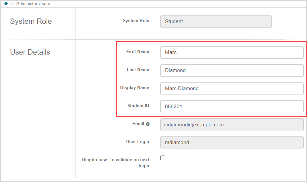Click the First Name label
The width and height of the screenshot is (307, 182).
(x=138, y=52)
